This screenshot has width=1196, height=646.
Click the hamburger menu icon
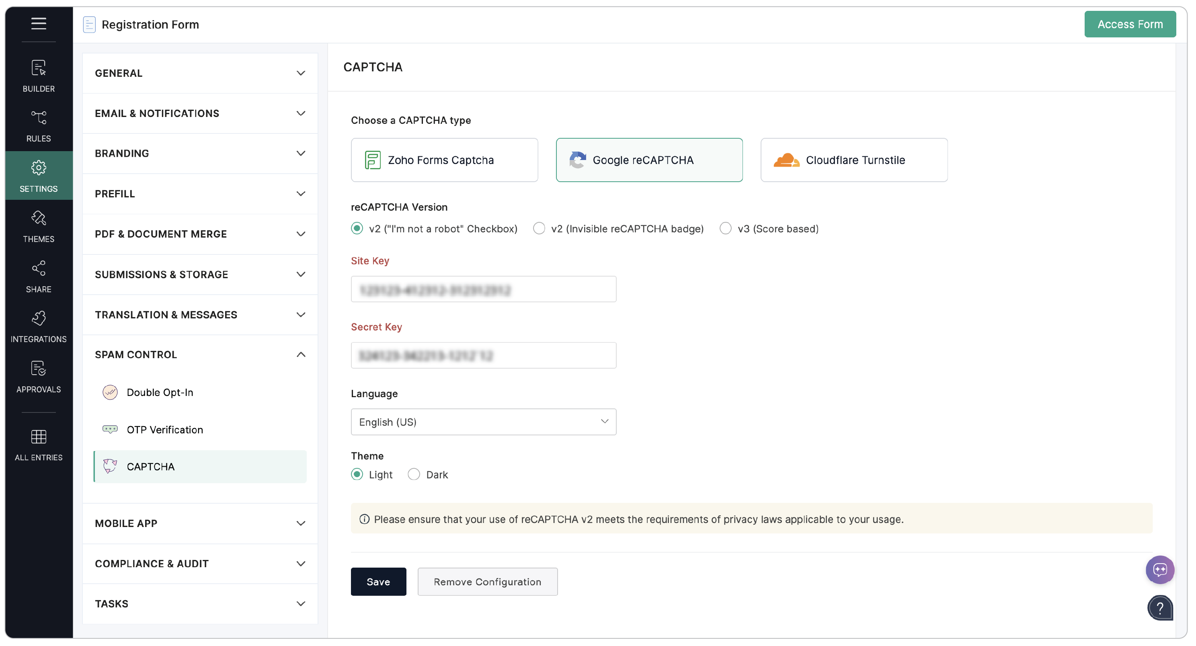(x=39, y=23)
